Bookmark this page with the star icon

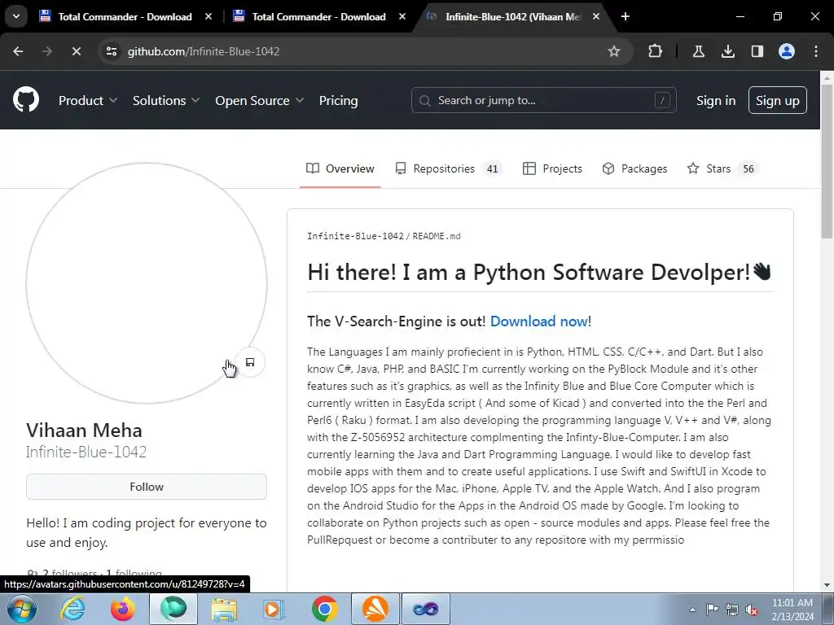coord(614,51)
